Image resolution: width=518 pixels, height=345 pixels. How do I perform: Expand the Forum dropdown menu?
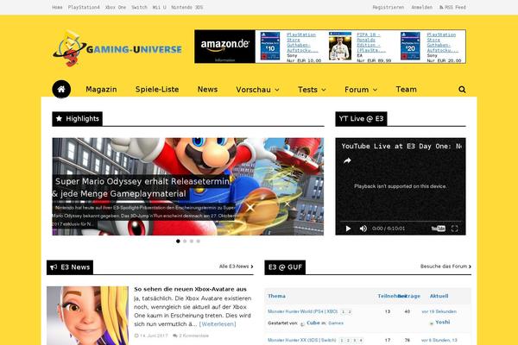coord(361,90)
